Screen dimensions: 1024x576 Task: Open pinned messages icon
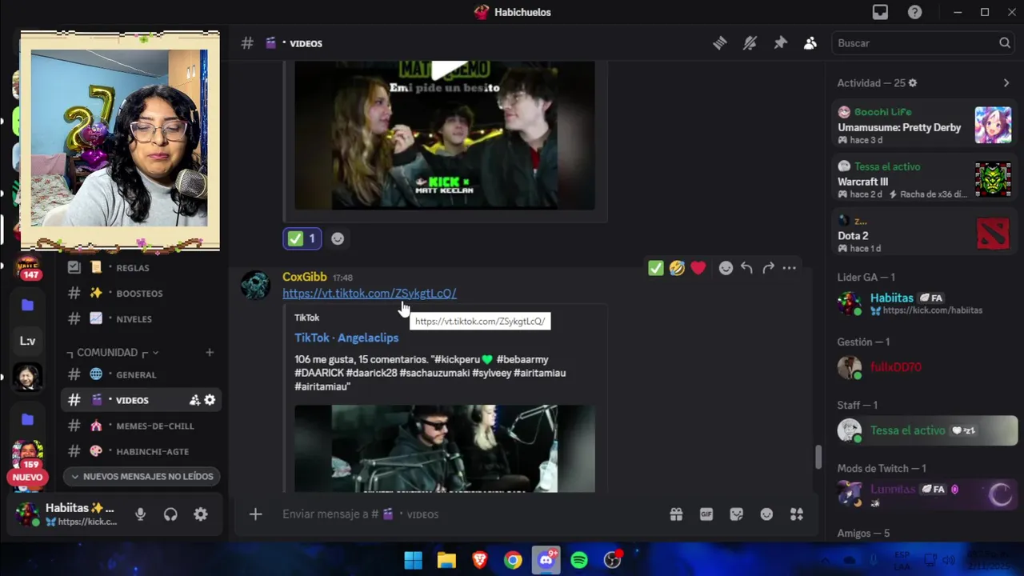point(780,43)
